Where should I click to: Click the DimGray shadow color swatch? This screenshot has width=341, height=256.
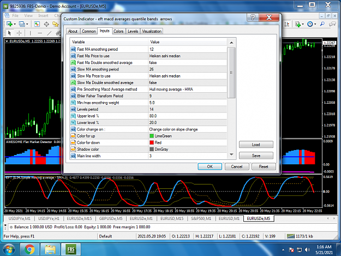coord(152,149)
